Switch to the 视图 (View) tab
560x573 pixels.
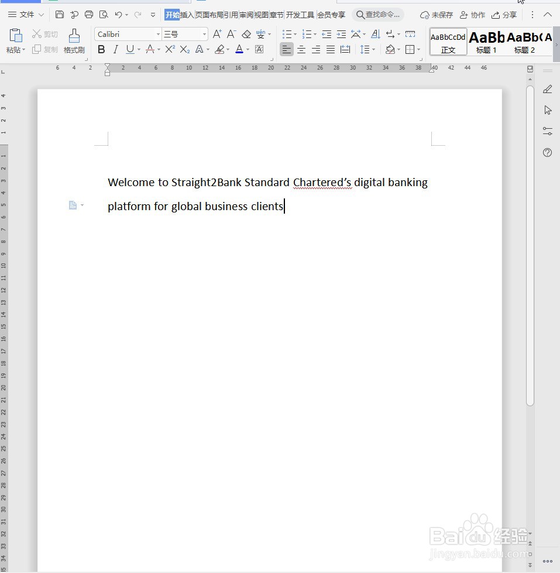click(x=261, y=15)
